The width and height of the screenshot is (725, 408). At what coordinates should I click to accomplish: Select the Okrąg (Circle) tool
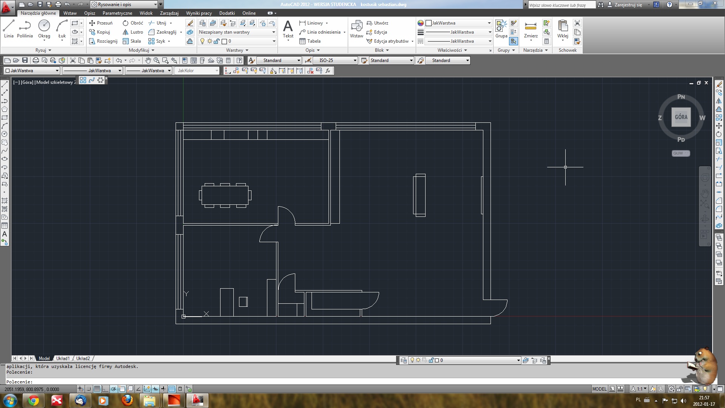click(x=44, y=26)
